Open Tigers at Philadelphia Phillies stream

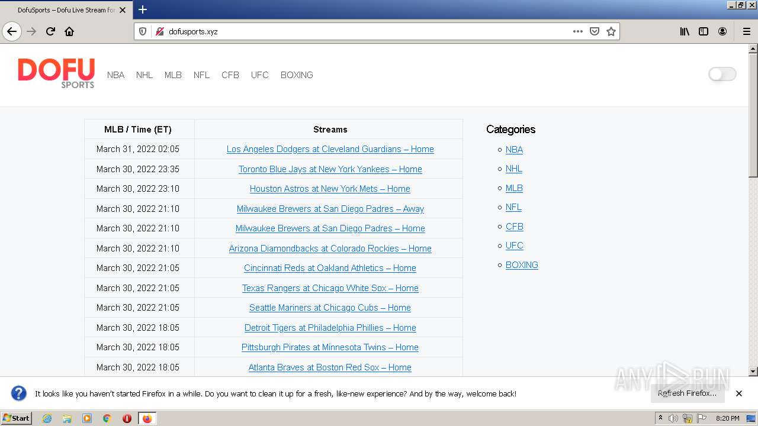[330, 328]
